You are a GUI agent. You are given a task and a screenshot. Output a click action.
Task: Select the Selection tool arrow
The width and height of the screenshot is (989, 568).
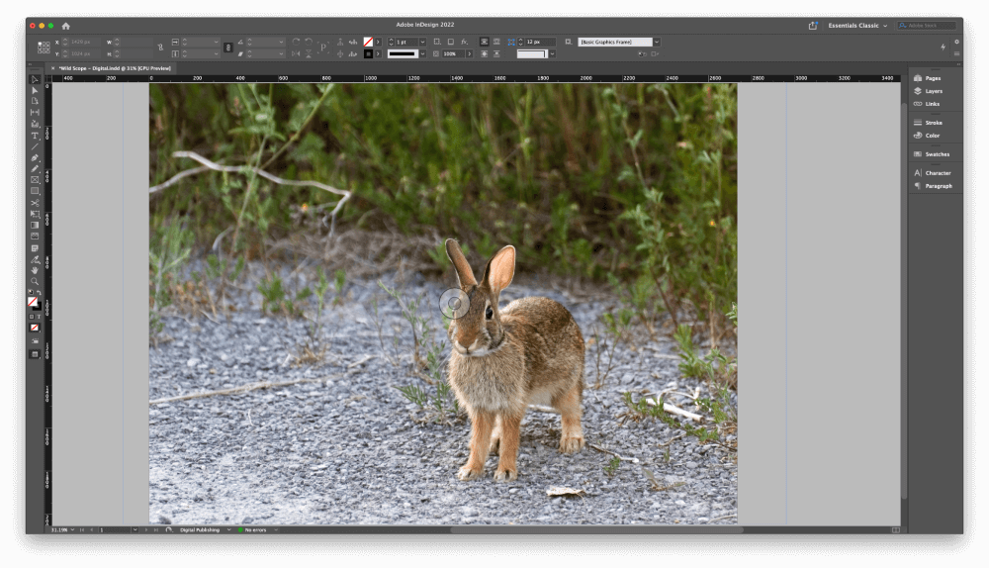coord(35,79)
